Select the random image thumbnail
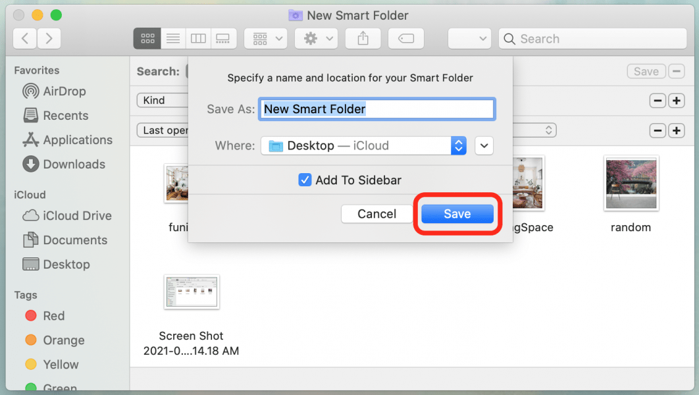The image size is (699, 395). (x=631, y=183)
